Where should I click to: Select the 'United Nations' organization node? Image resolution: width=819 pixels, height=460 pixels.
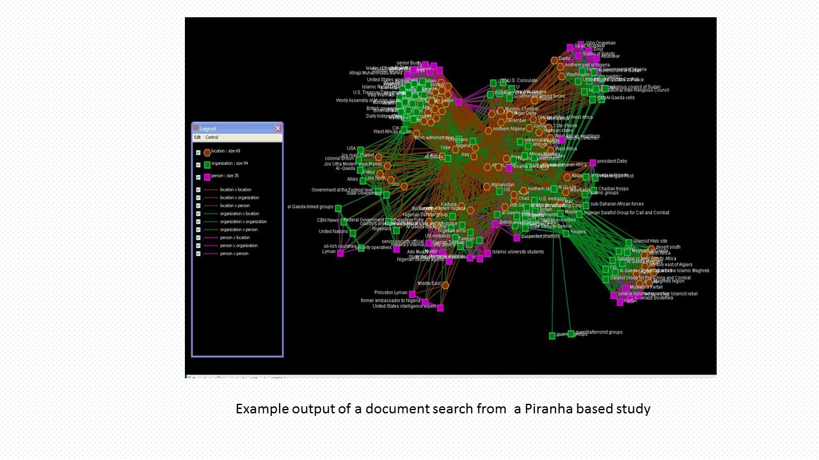click(x=353, y=233)
